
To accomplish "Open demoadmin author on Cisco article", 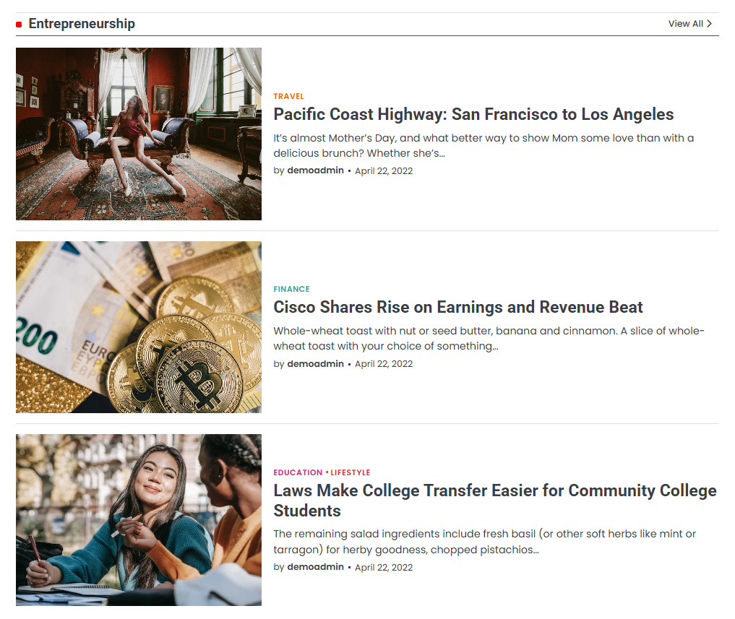I will click(316, 363).
